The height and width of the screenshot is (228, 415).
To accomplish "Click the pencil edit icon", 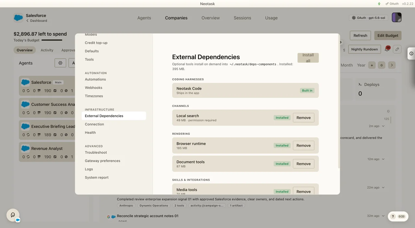I will point(397,49).
